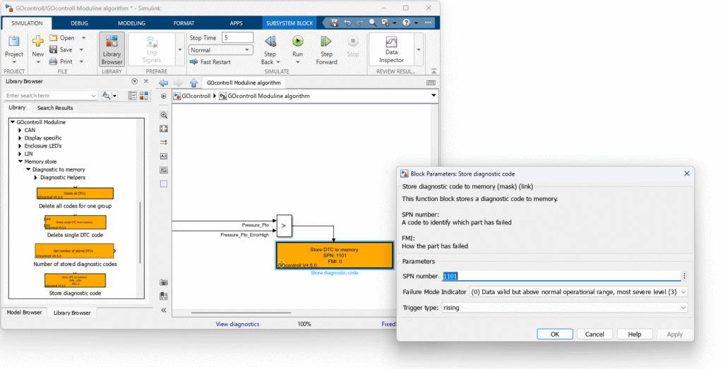
Task: Open the Normal simulation mode dropdown
Action: [x=220, y=50]
